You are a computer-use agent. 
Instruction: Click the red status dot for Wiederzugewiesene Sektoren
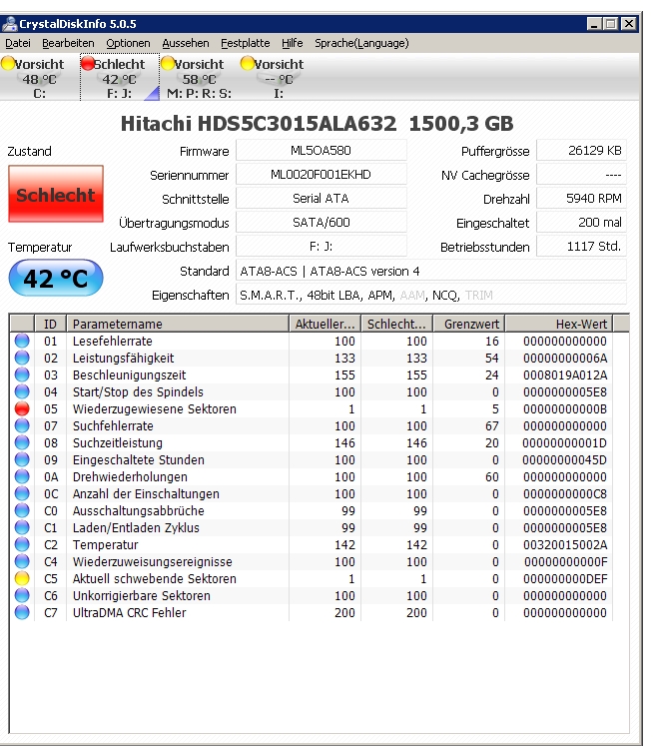pyautogui.click(x=22, y=408)
